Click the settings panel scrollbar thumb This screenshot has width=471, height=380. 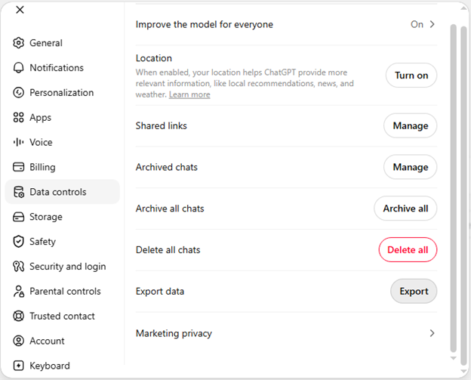[454, 189]
